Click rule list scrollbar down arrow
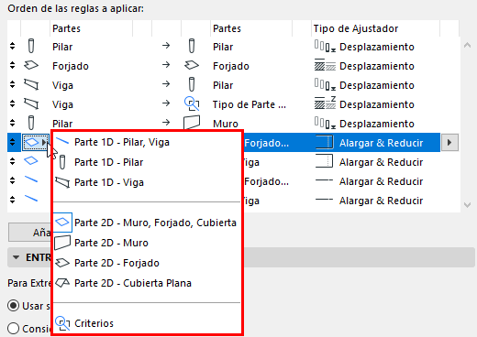477x337 pixels. pyautogui.click(x=467, y=204)
